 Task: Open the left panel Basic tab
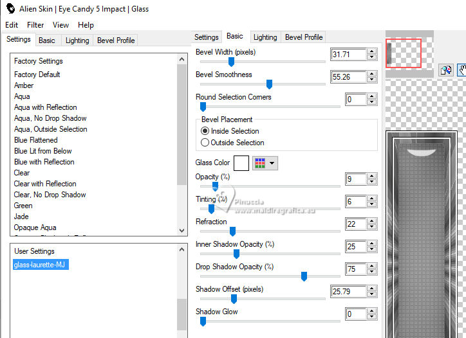click(x=46, y=40)
